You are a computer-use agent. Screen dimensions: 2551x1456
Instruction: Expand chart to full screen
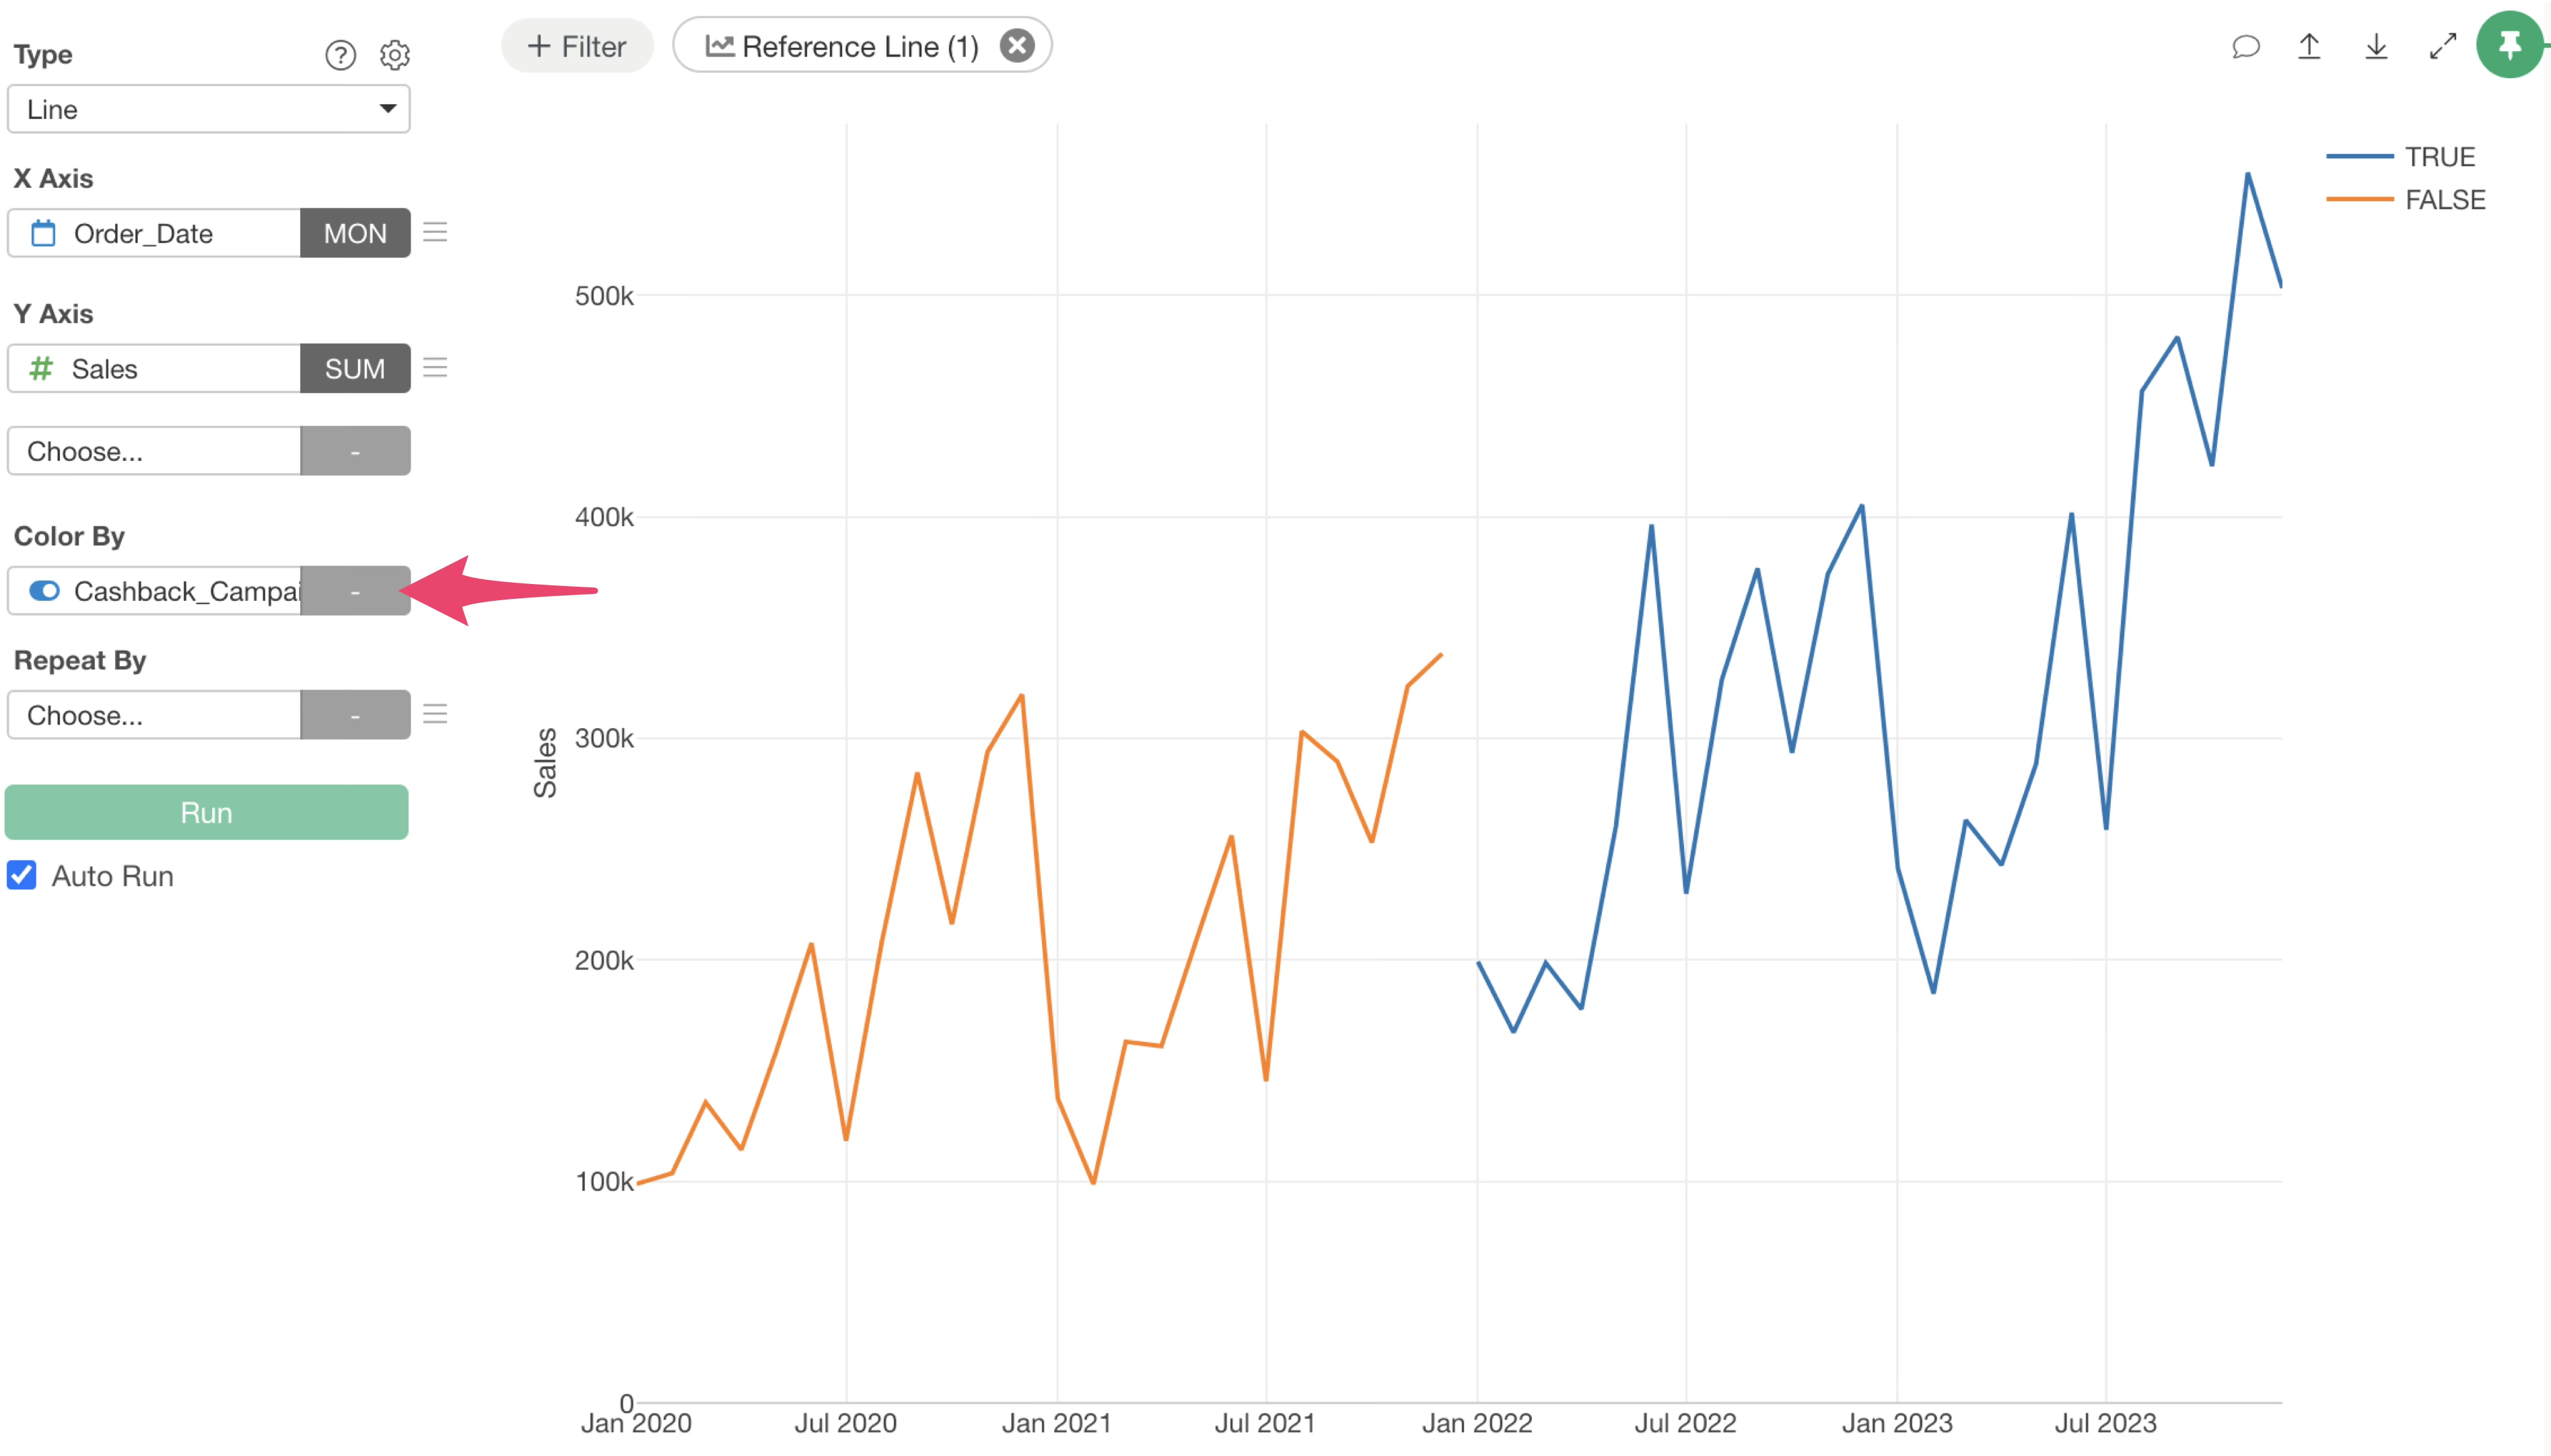(x=2443, y=46)
